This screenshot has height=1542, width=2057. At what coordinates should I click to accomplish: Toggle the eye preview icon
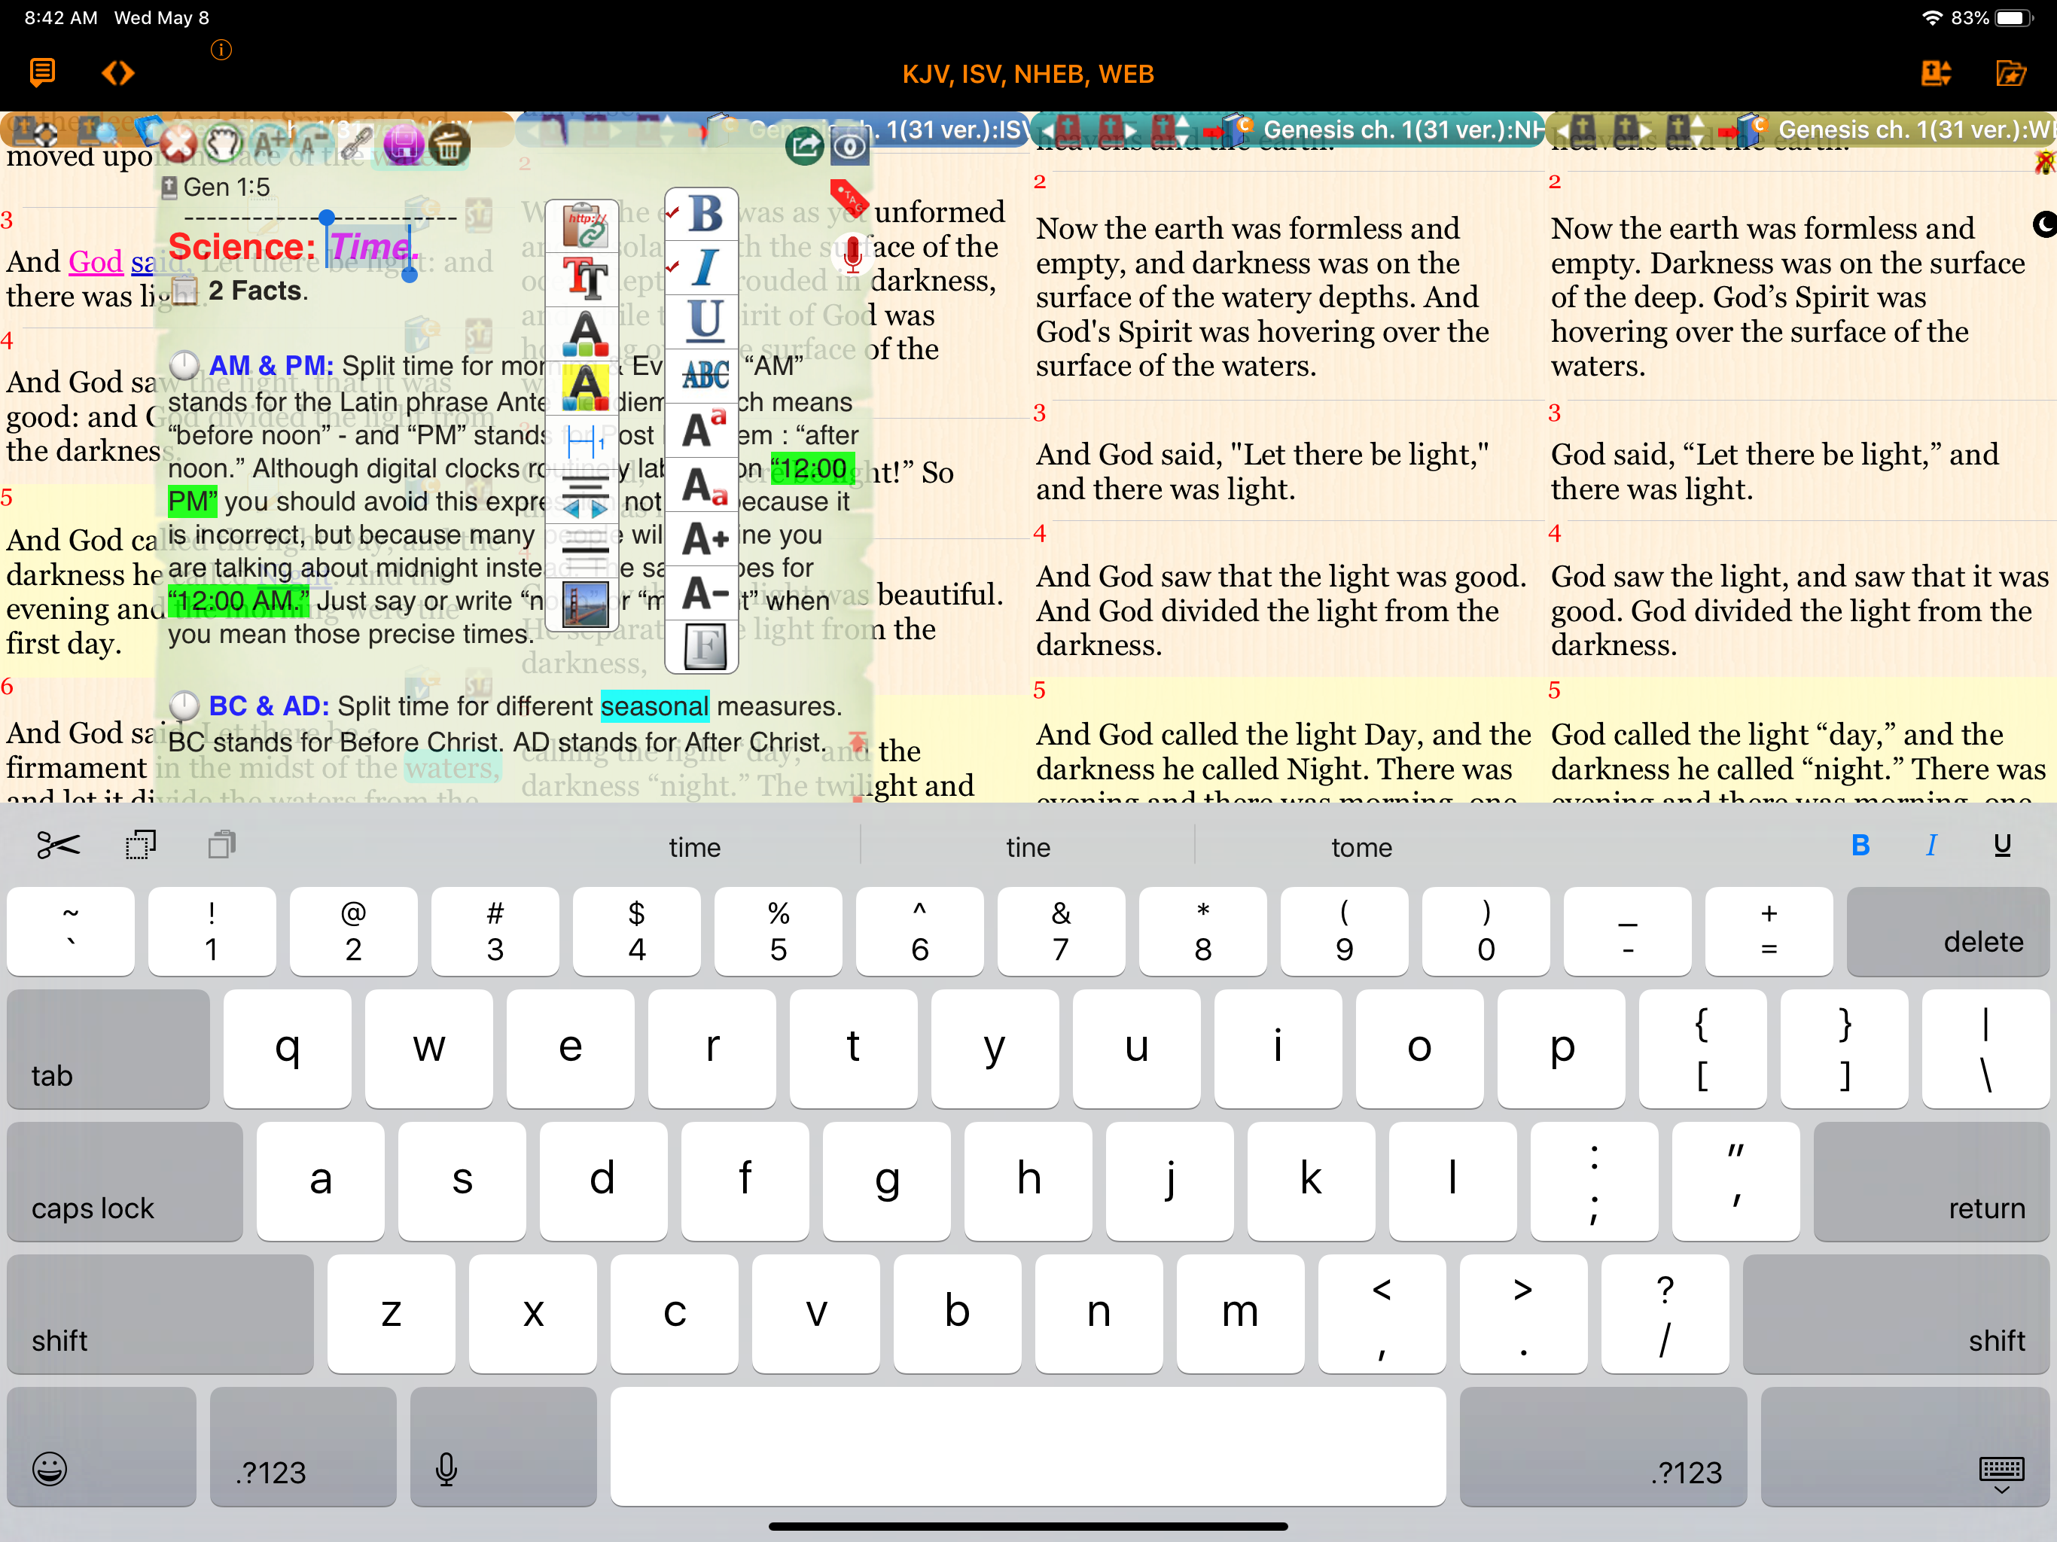tap(849, 146)
